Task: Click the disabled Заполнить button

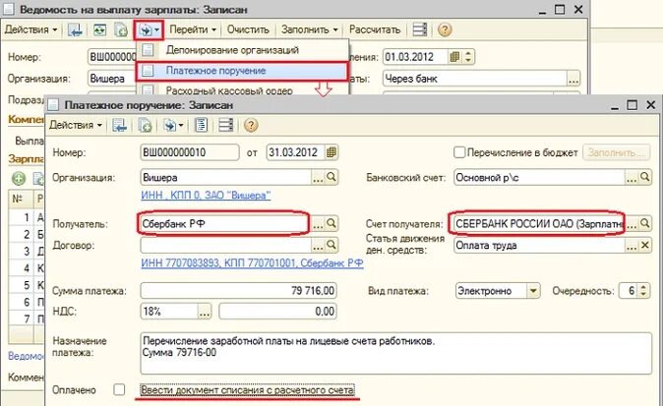Action: coord(617,152)
